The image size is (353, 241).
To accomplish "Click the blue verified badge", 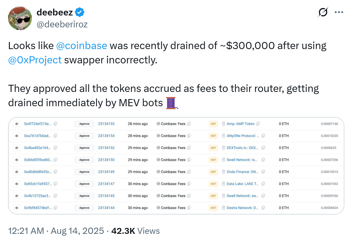I will pos(80,12).
